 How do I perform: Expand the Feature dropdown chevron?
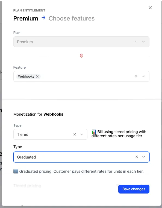click(x=143, y=76)
